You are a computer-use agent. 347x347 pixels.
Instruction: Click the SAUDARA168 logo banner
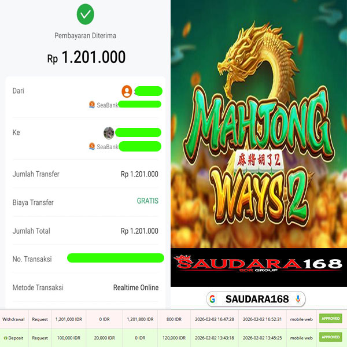click(x=259, y=267)
